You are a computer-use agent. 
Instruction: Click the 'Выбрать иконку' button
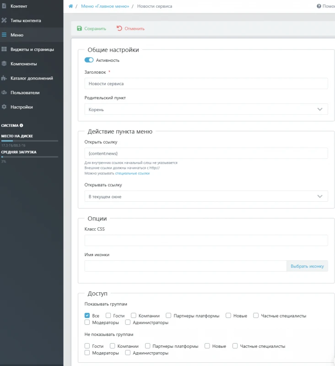(x=307, y=266)
